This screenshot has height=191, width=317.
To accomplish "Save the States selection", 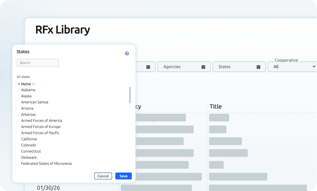I will [124, 176].
